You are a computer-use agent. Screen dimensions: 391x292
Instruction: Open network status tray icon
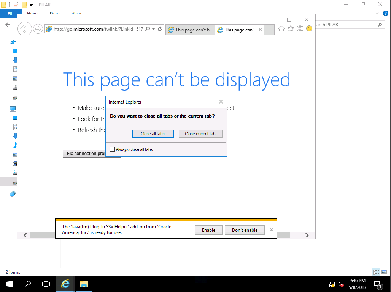pyautogui.click(x=331, y=284)
